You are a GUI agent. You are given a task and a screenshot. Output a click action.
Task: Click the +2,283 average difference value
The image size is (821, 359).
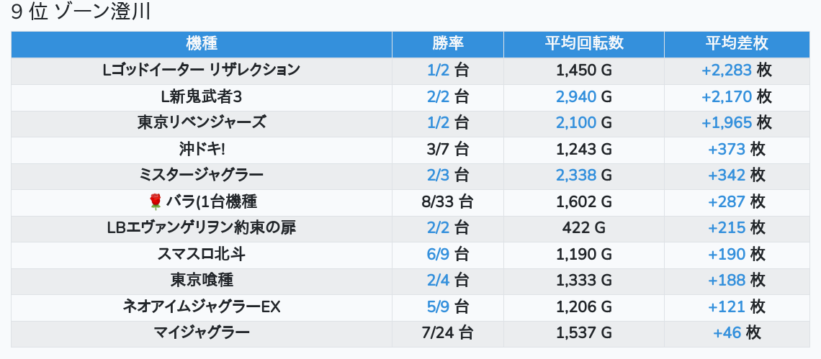coord(726,71)
